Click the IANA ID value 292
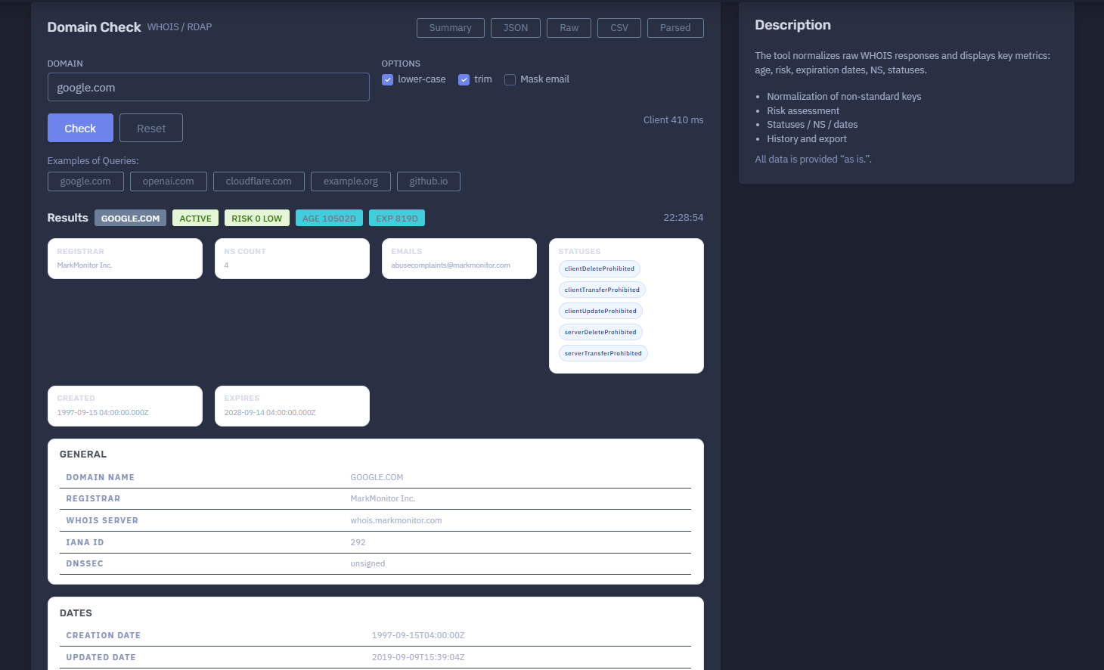Image resolution: width=1104 pixels, height=670 pixels. pyautogui.click(x=358, y=542)
